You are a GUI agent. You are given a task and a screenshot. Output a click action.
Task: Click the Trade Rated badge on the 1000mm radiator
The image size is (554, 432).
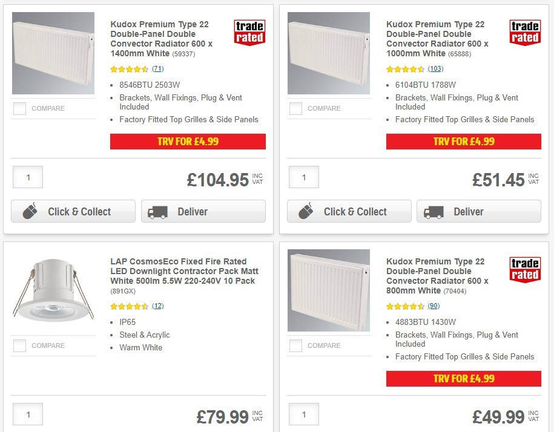[525, 33]
